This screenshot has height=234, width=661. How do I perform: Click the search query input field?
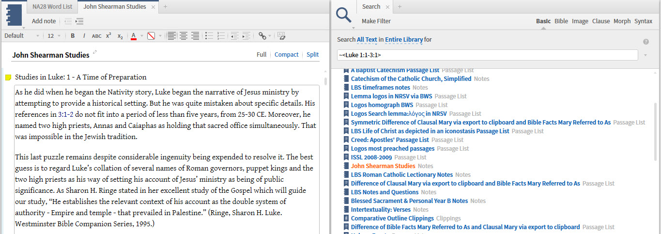click(487, 55)
